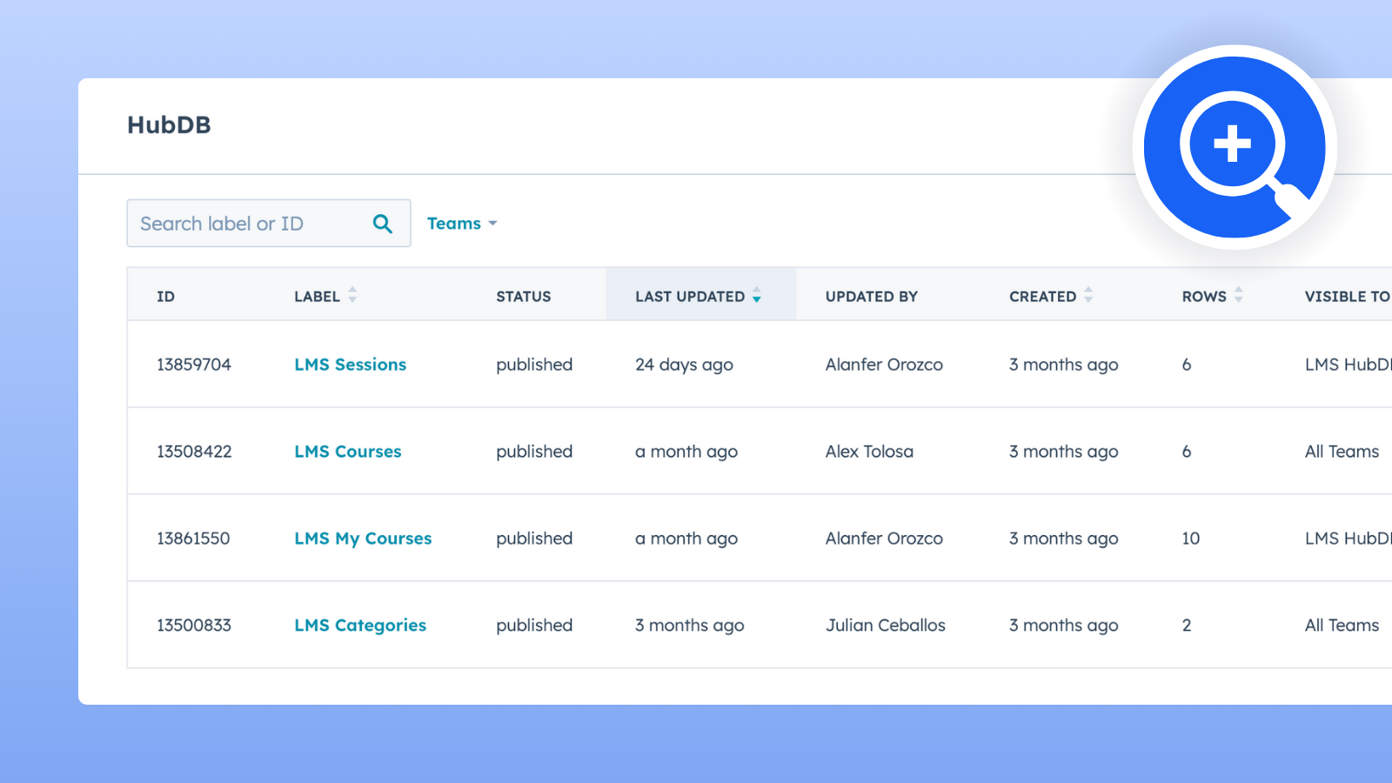Click the blue zoom-in magnifier badge
This screenshot has width=1392, height=783.
click(1234, 147)
